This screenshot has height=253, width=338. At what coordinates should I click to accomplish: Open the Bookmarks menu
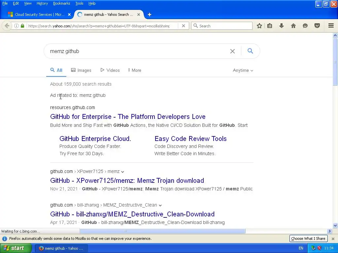click(x=62, y=3)
